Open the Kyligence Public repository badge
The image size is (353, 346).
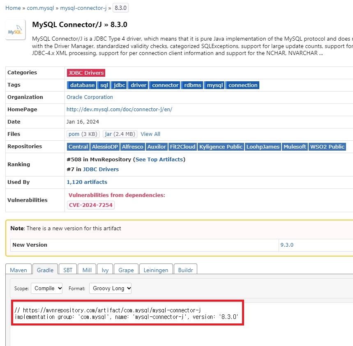point(221,147)
